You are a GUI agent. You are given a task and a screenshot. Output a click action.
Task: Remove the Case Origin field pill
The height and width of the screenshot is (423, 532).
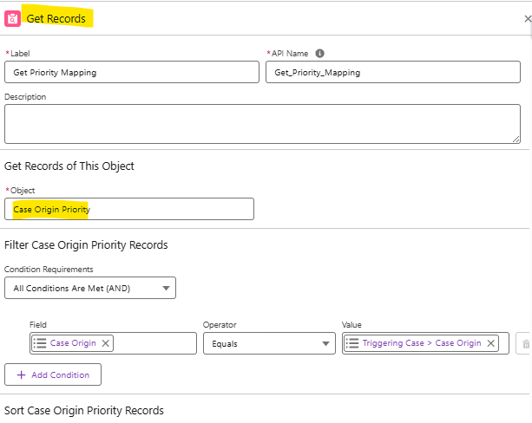tap(106, 343)
